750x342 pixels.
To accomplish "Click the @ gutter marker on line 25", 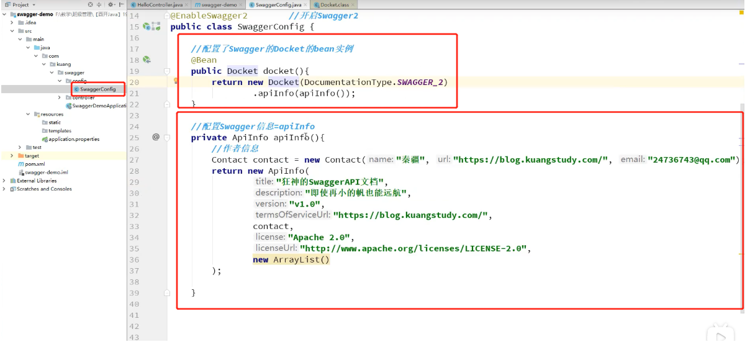I will [x=156, y=137].
